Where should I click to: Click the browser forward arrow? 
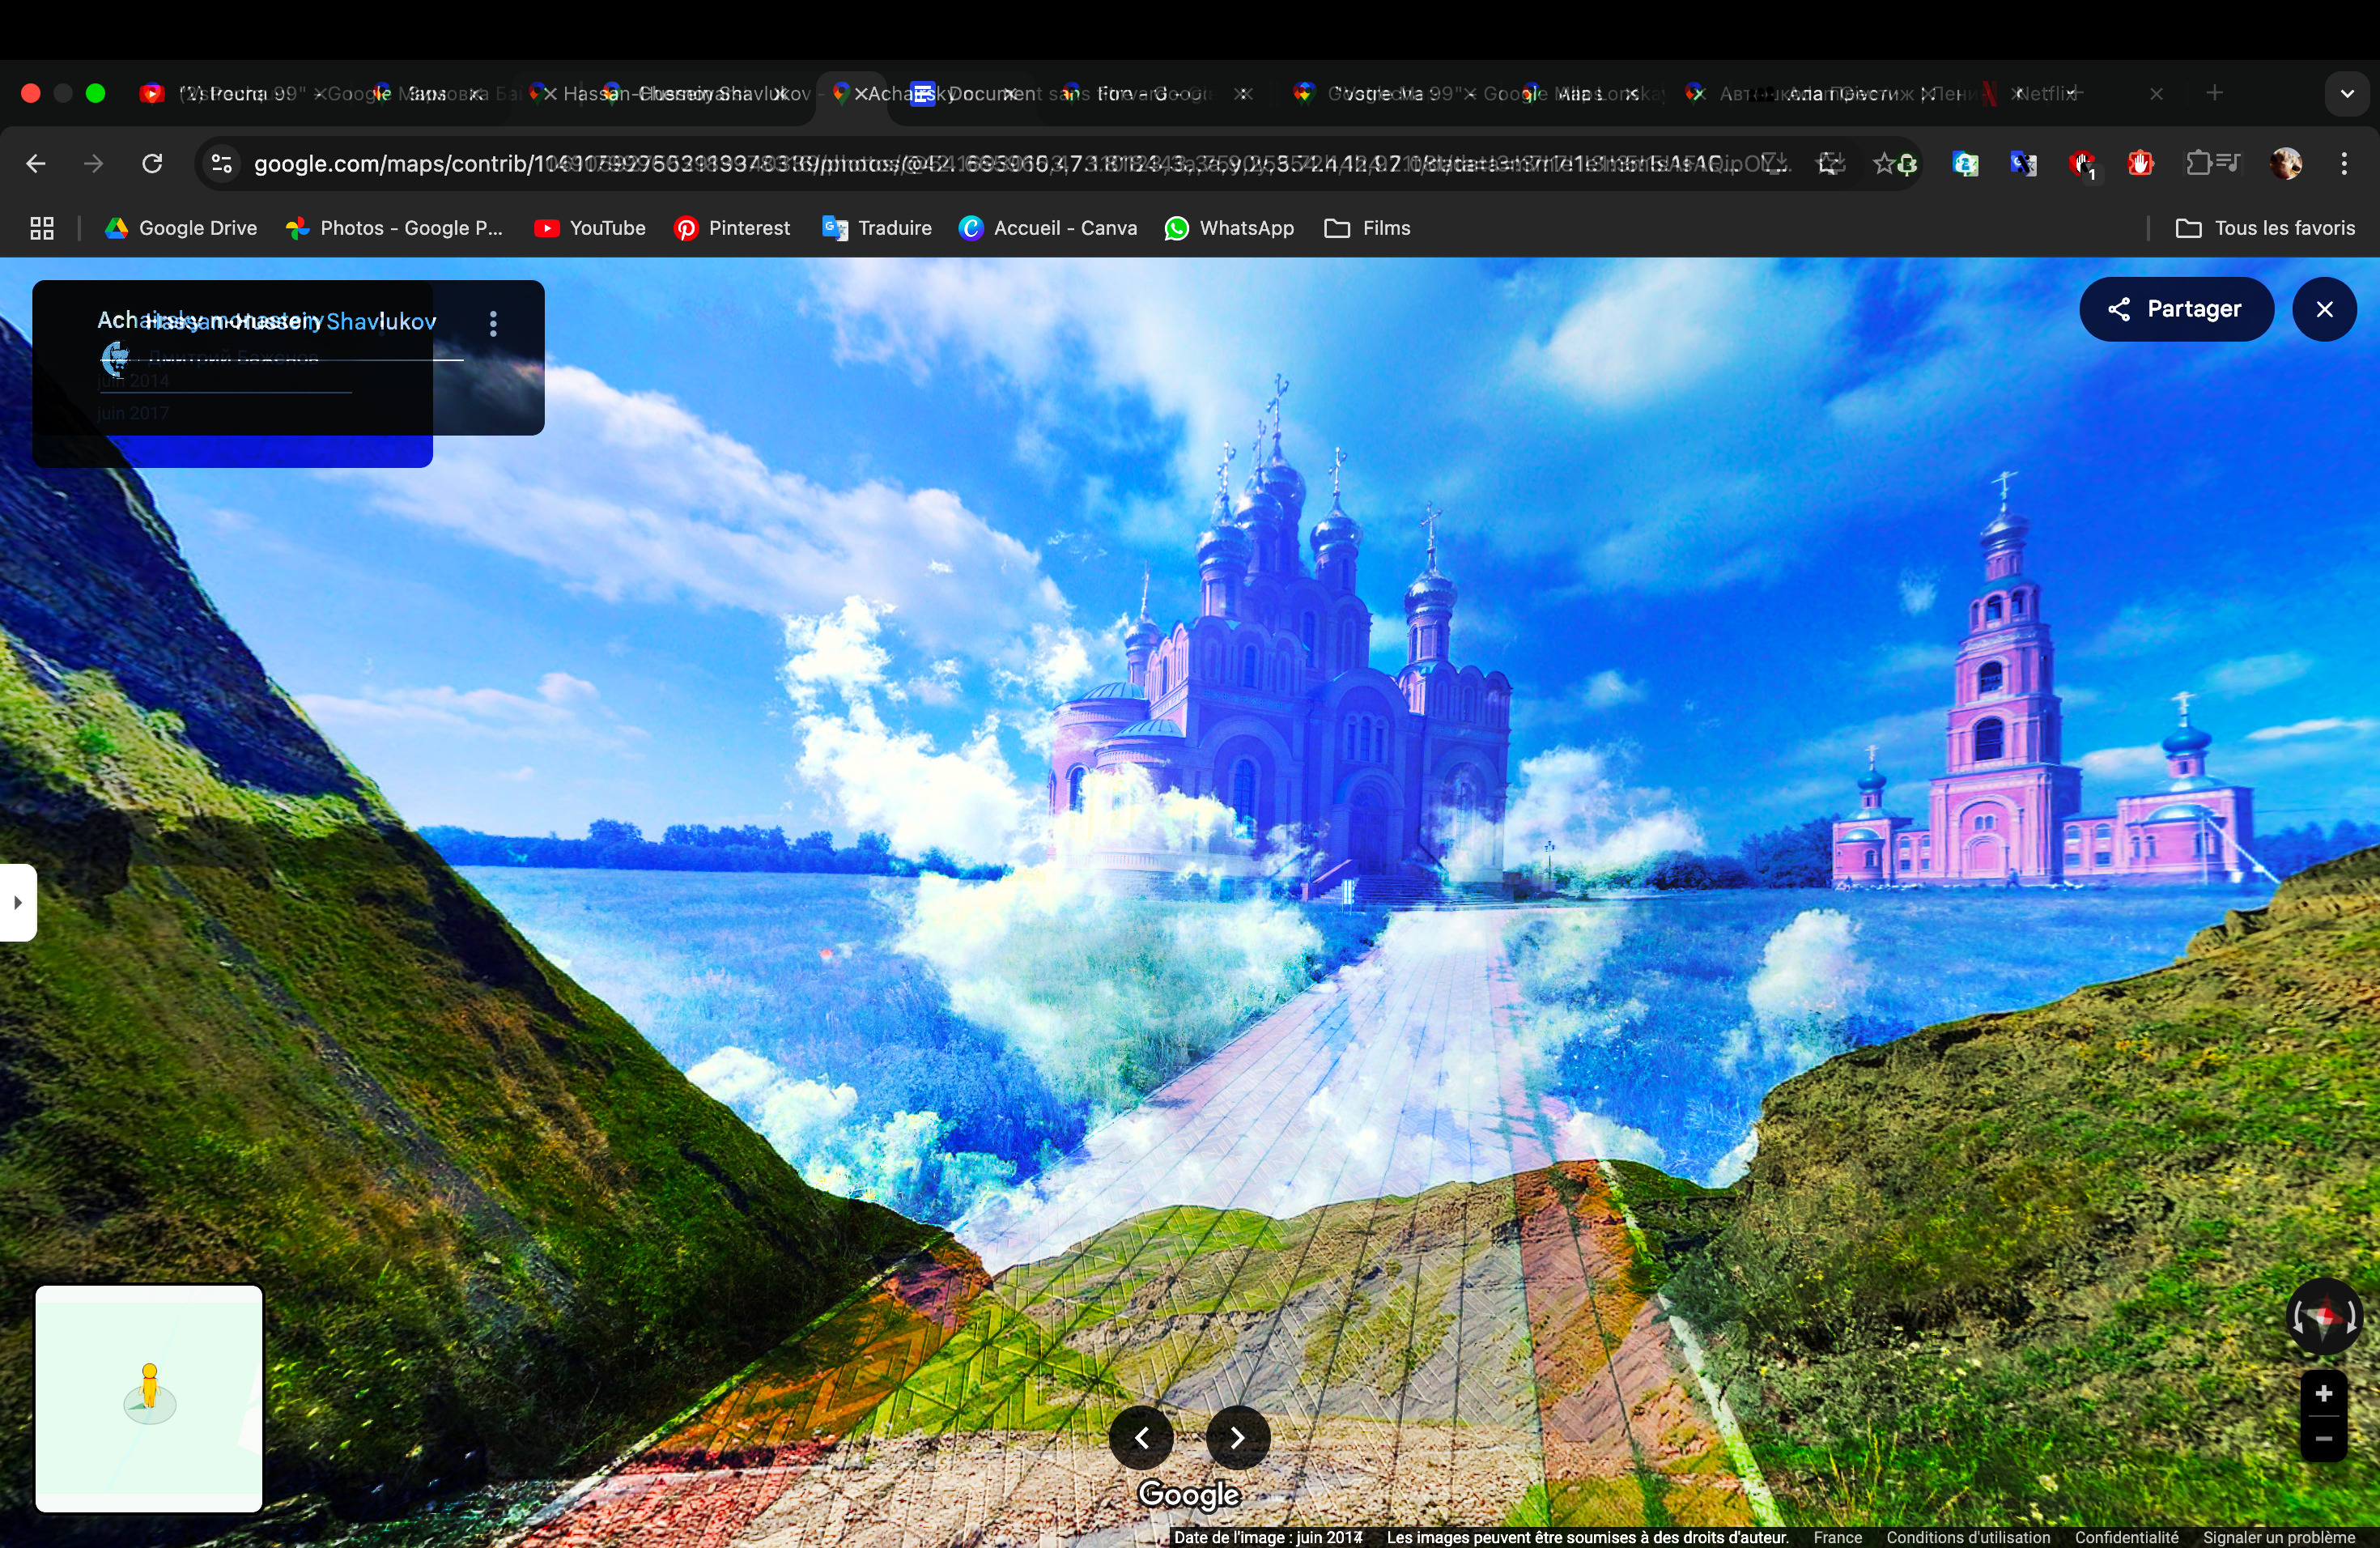[x=94, y=164]
